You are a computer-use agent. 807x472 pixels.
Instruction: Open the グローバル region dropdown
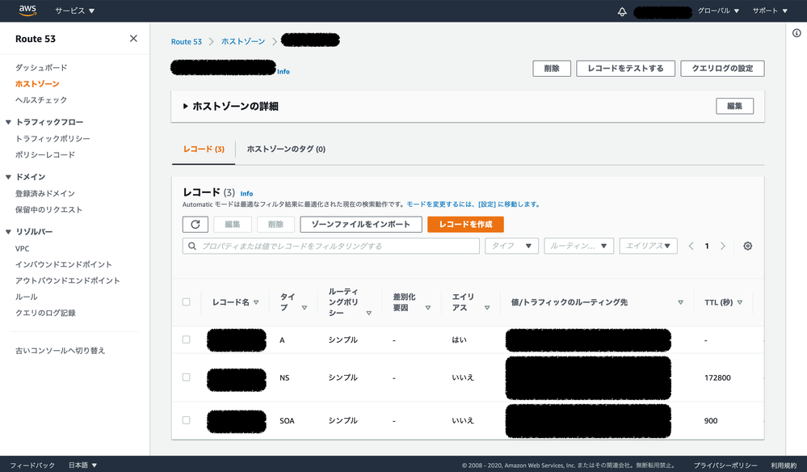coord(718,11)
